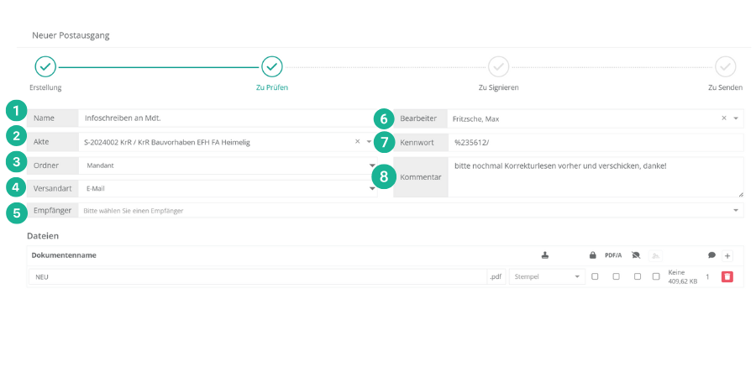The width and height of the screenshot is (756, 378).
Task: Click the lock icon column header
Action: click(x=594, y=255)
